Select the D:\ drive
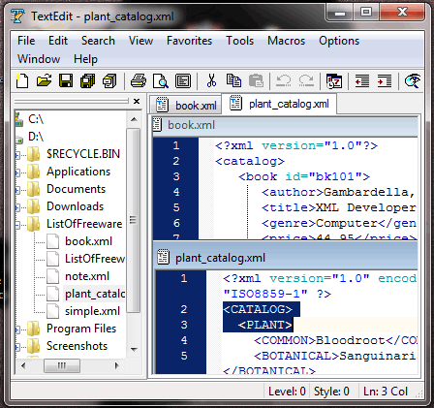Screen dimensions: 434x408 pyautogui.click(x=36, y=137)
